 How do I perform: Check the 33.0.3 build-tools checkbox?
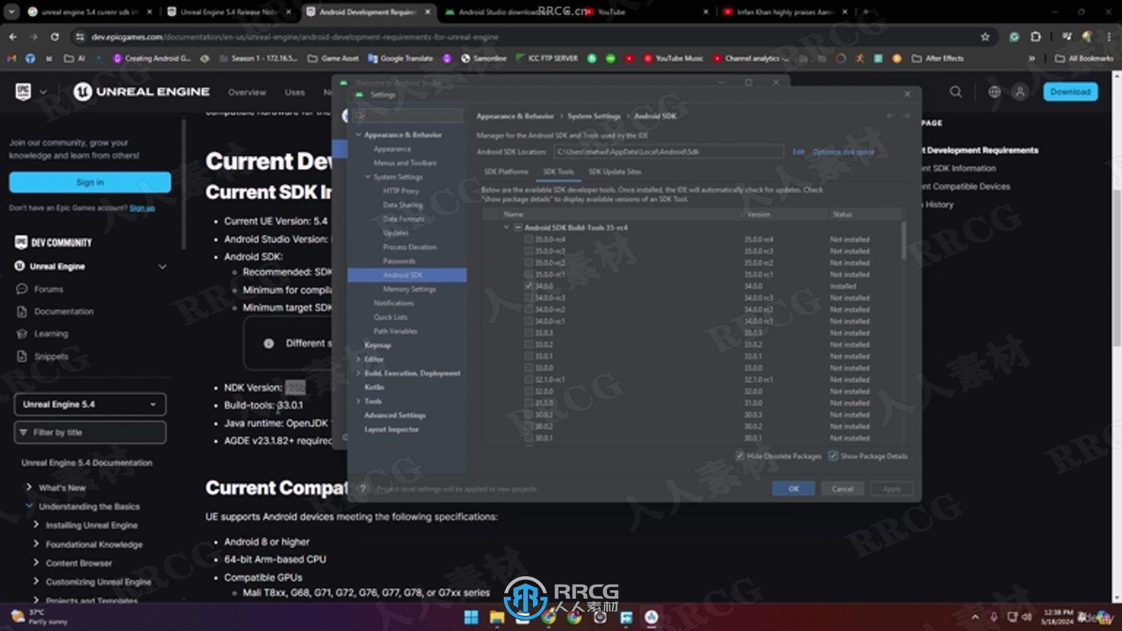coord(528,332)
